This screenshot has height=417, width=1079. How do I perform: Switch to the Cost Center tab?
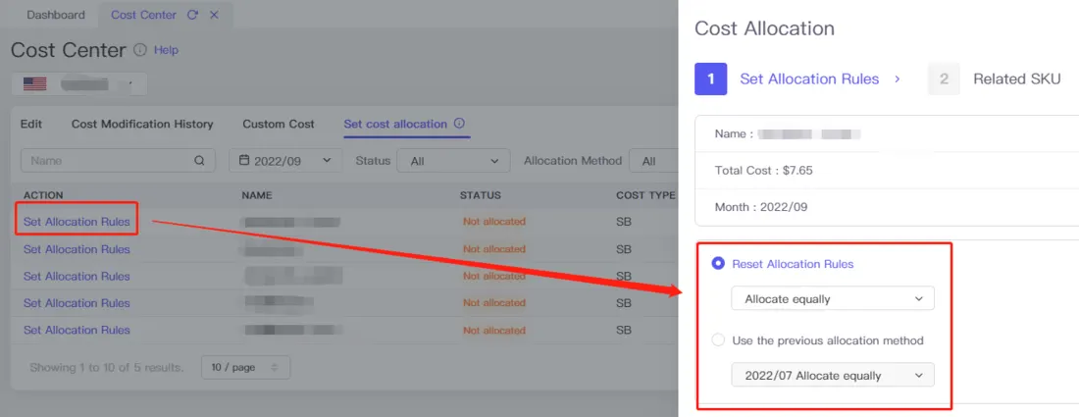(x=143, y=15)
